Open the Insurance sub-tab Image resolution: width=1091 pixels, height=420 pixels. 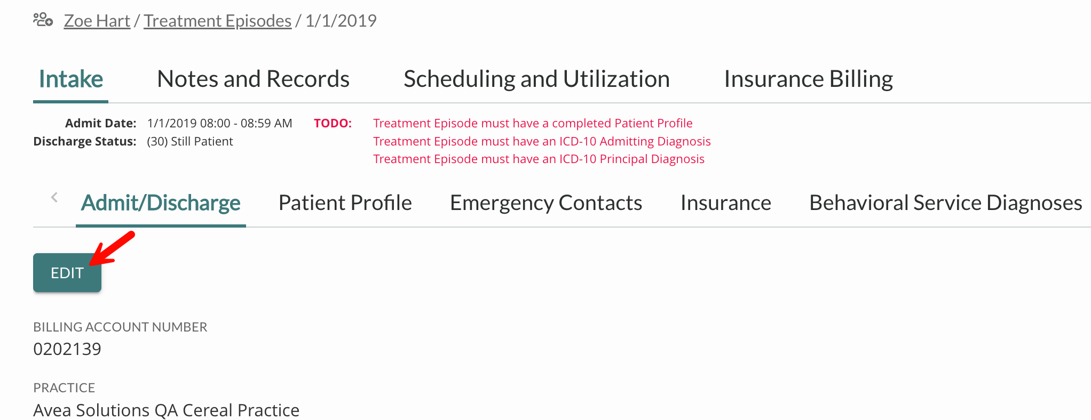[x=725, y=203]
